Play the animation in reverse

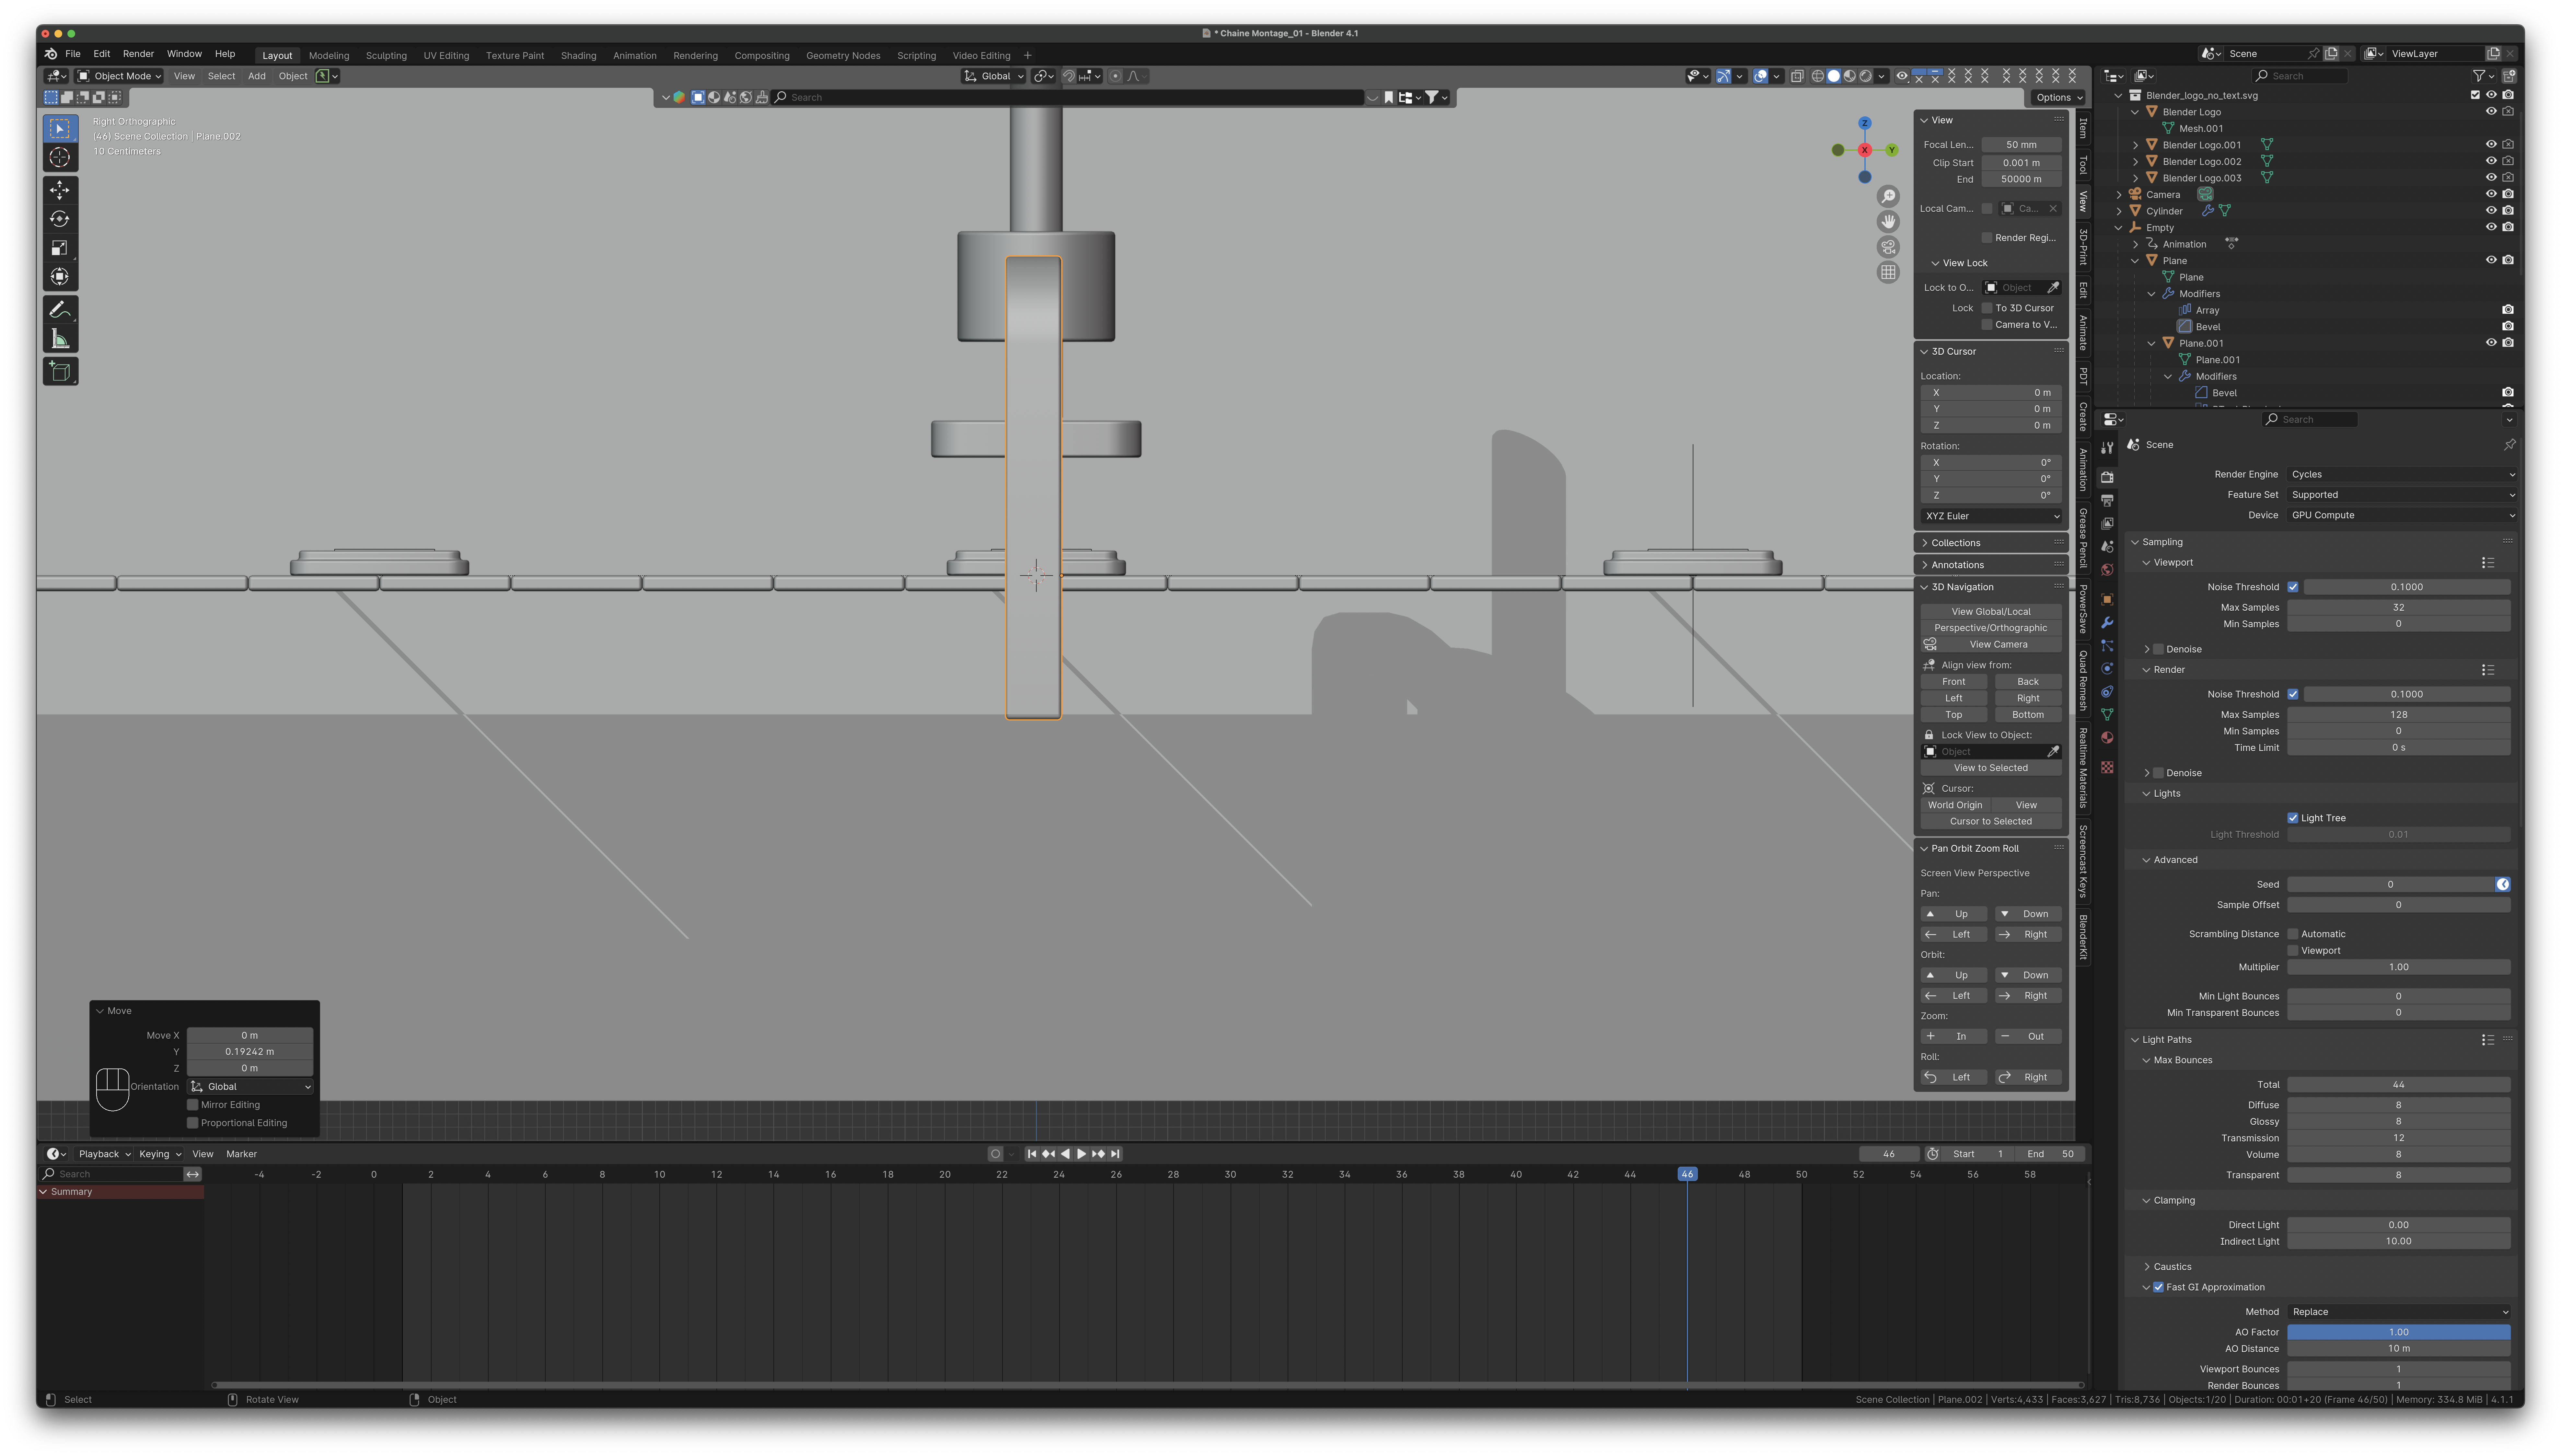coord(1065,1154)
